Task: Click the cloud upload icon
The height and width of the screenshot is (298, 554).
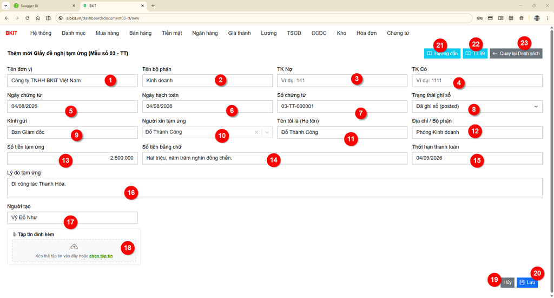Action: point(74,247)
